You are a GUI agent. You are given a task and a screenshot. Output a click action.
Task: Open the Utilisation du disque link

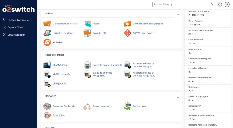(63, 33)
